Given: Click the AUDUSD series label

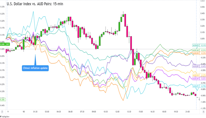Looking at the screenshot, I should (x=196, y=53).
